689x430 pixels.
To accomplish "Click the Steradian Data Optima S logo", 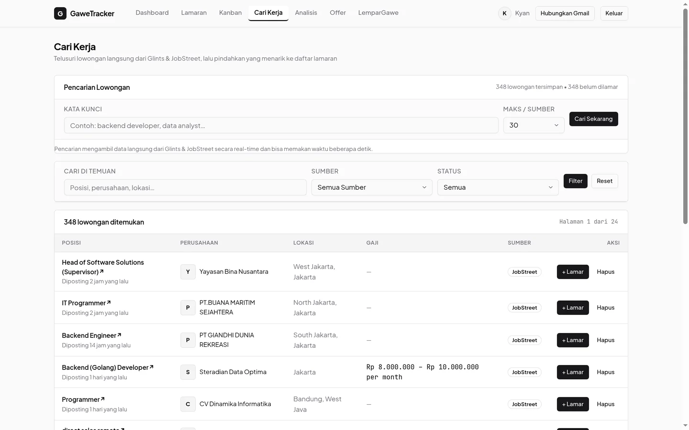I will [188, 372].
